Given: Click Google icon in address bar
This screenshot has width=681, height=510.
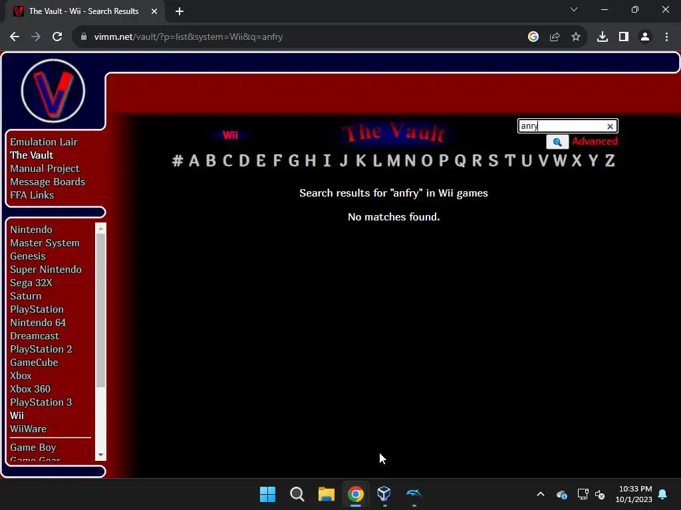Looking at the screenshot, I should (533, 37).
